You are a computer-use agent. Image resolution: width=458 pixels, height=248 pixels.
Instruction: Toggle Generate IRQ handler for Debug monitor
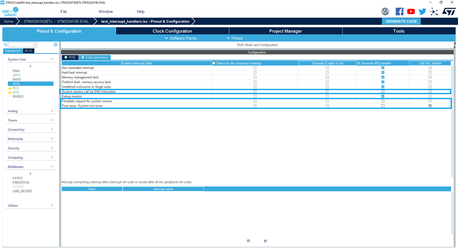(x=383, y=96)
